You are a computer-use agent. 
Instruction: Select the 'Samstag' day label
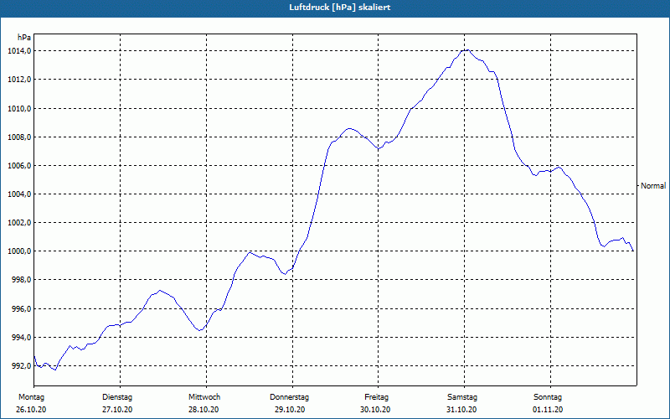coord(462,397)
